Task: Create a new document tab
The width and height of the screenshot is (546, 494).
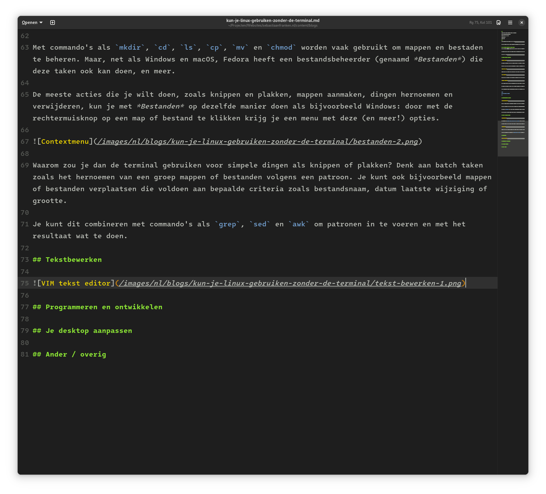Action: tap(53, 23)
